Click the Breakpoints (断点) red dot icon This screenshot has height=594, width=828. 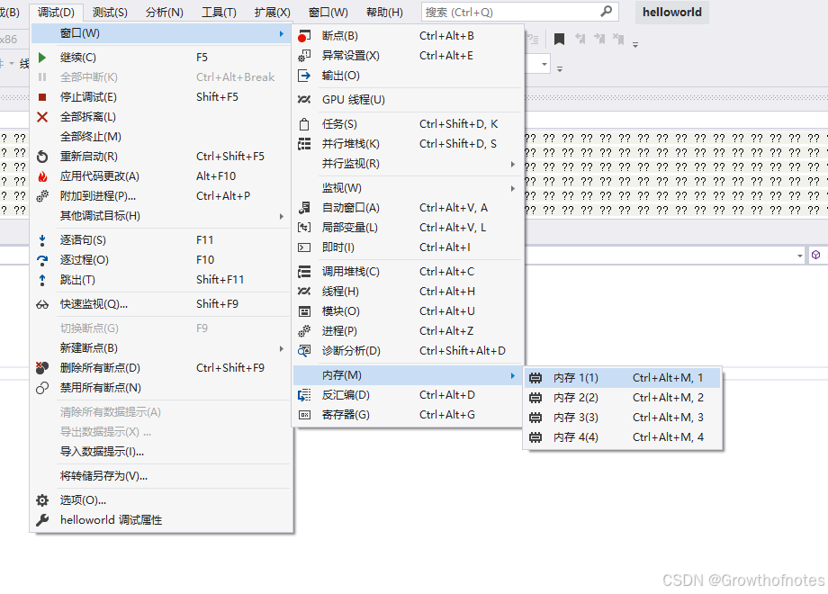pos(303,36)
